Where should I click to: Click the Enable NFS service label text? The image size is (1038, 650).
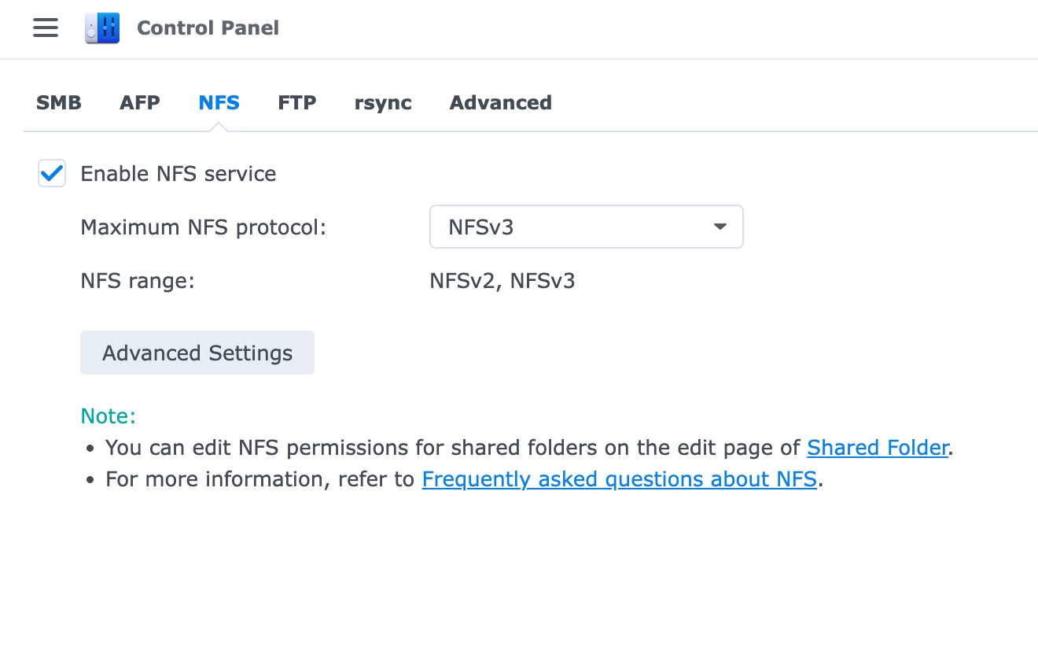point(179,174)
